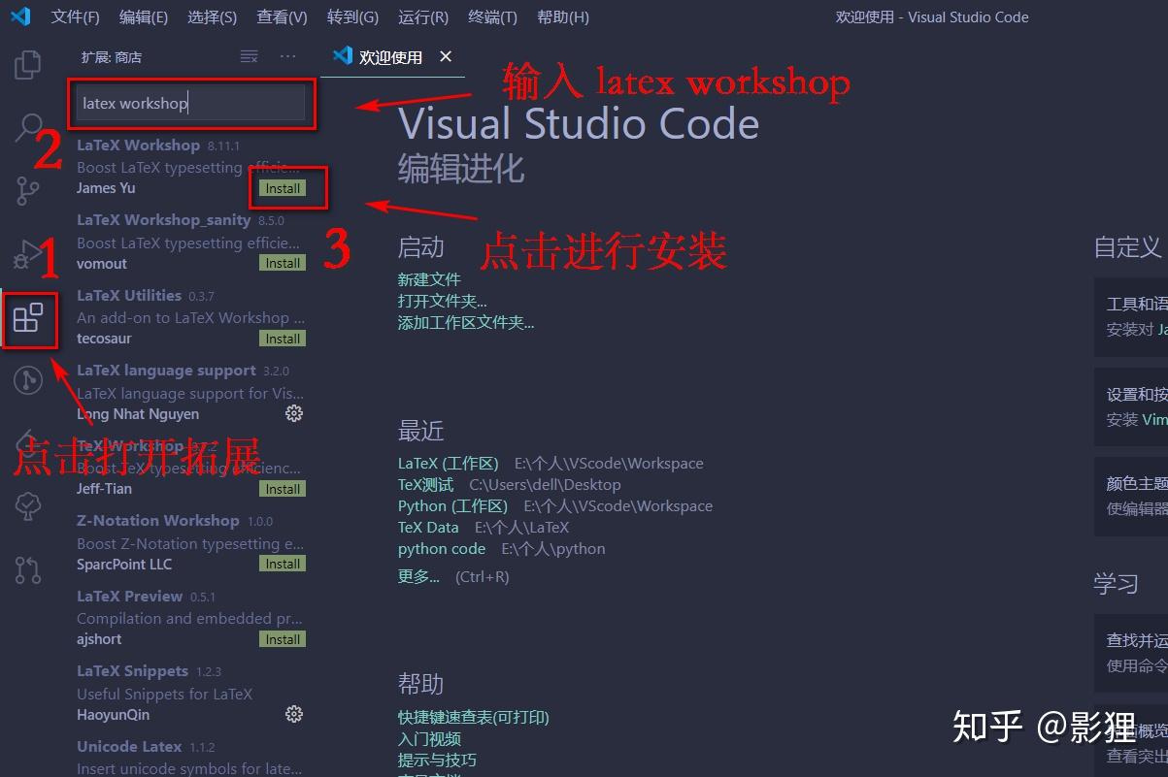This screenshot has height=777, width=1168.
Task: Select the Extensions icon in the activity bar
Action: coord(27,320)
